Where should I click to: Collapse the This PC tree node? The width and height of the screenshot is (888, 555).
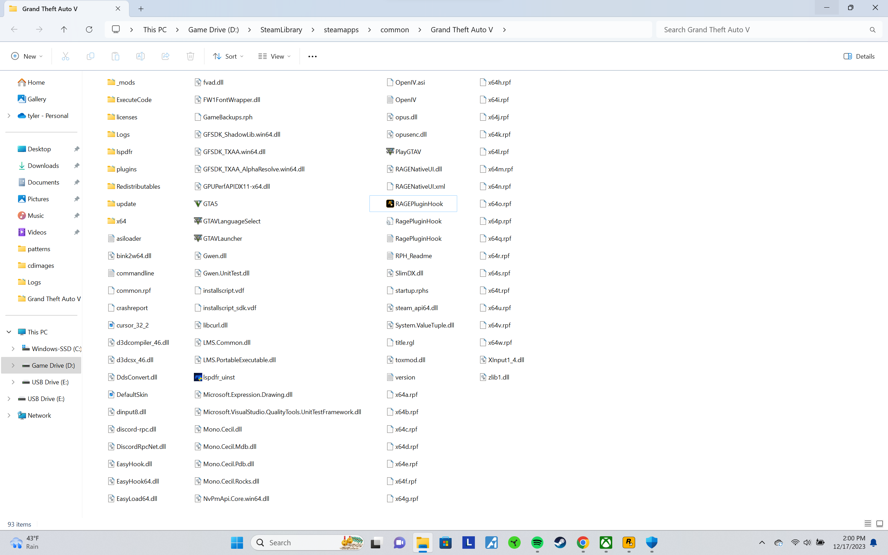point(9,332)
